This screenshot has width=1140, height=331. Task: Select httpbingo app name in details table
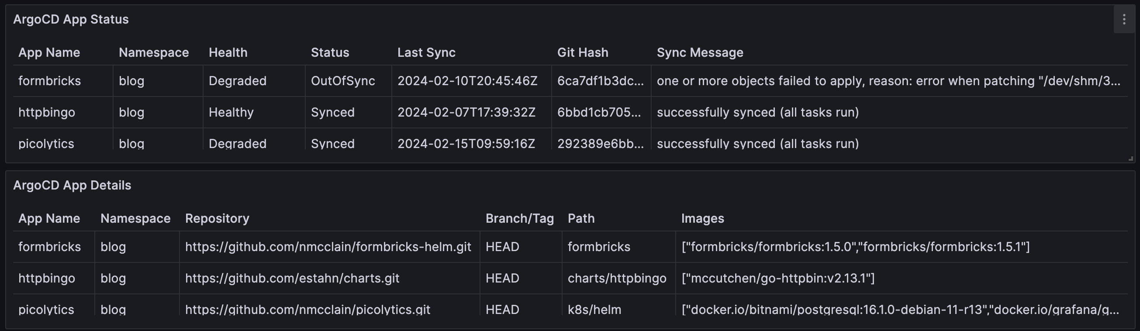click(x=46, y=278)
